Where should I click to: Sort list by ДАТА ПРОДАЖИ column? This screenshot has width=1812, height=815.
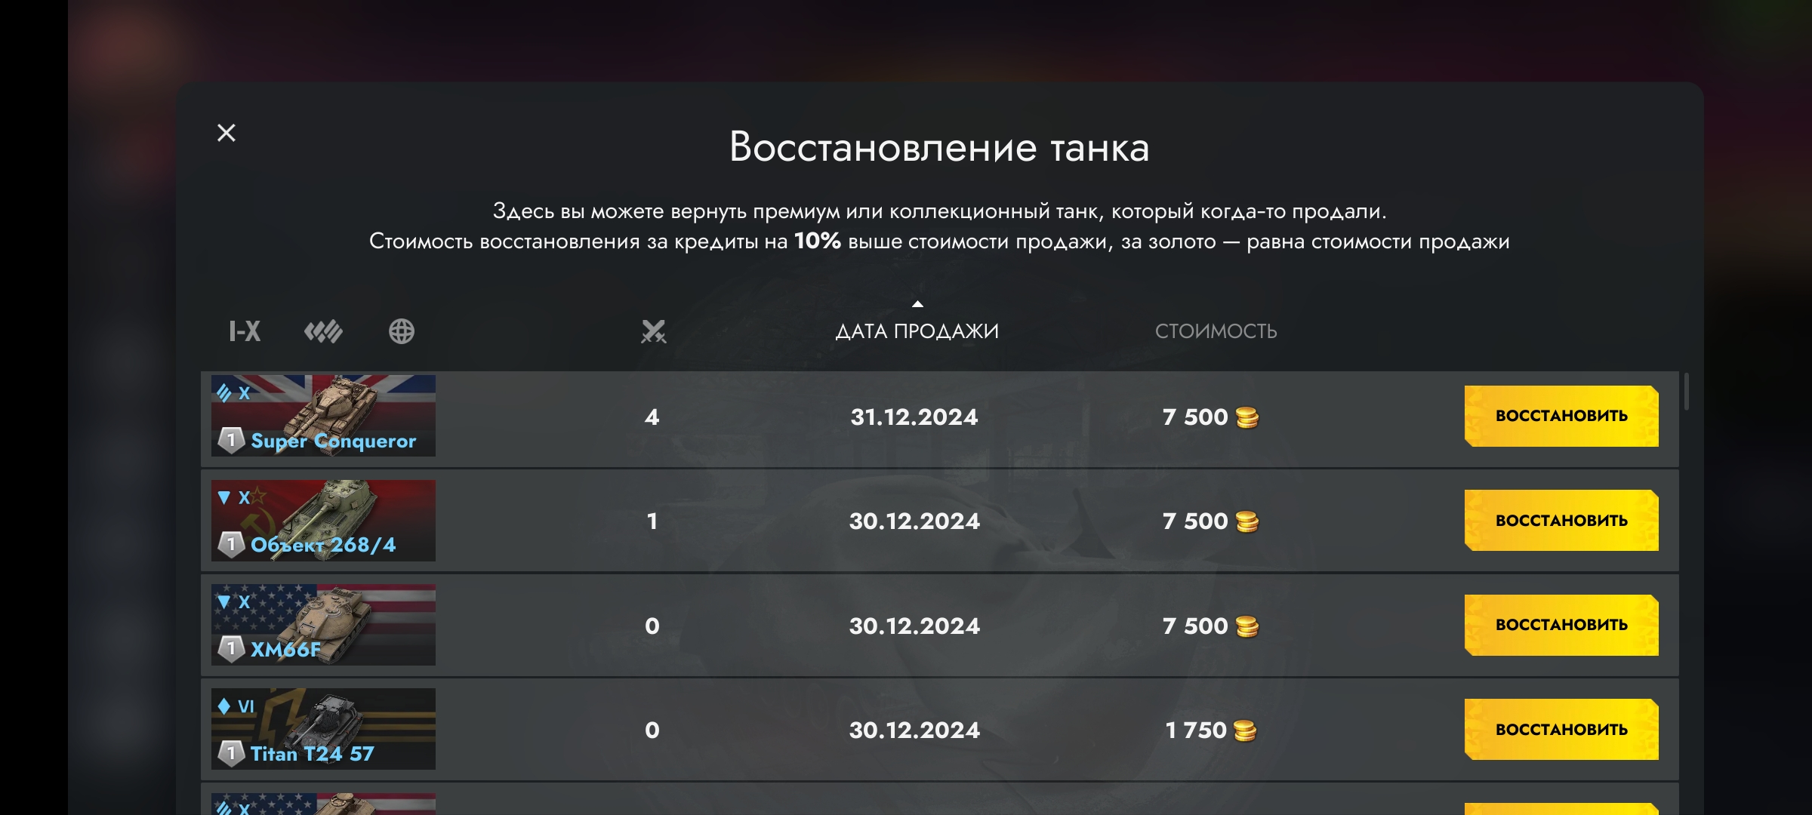pyautogui.click(x=917, y=331)
